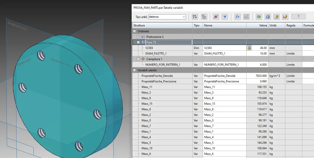Collapse the Variabili utente section
This screenshot has height=158, width=314.
(134, 70)
